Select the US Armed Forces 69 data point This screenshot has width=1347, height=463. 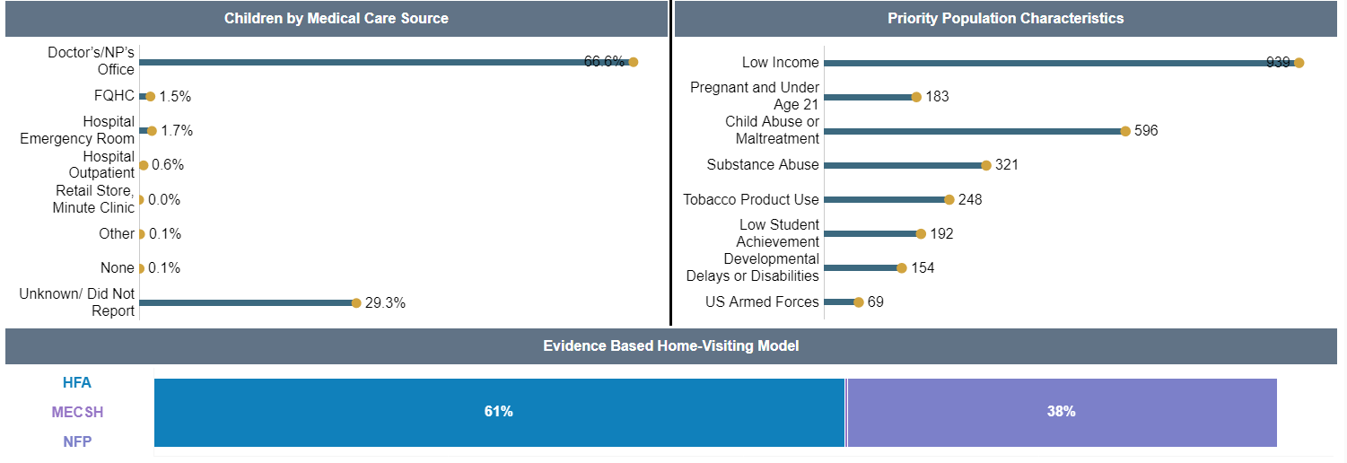pyautogui.click(x=859, y=302)
